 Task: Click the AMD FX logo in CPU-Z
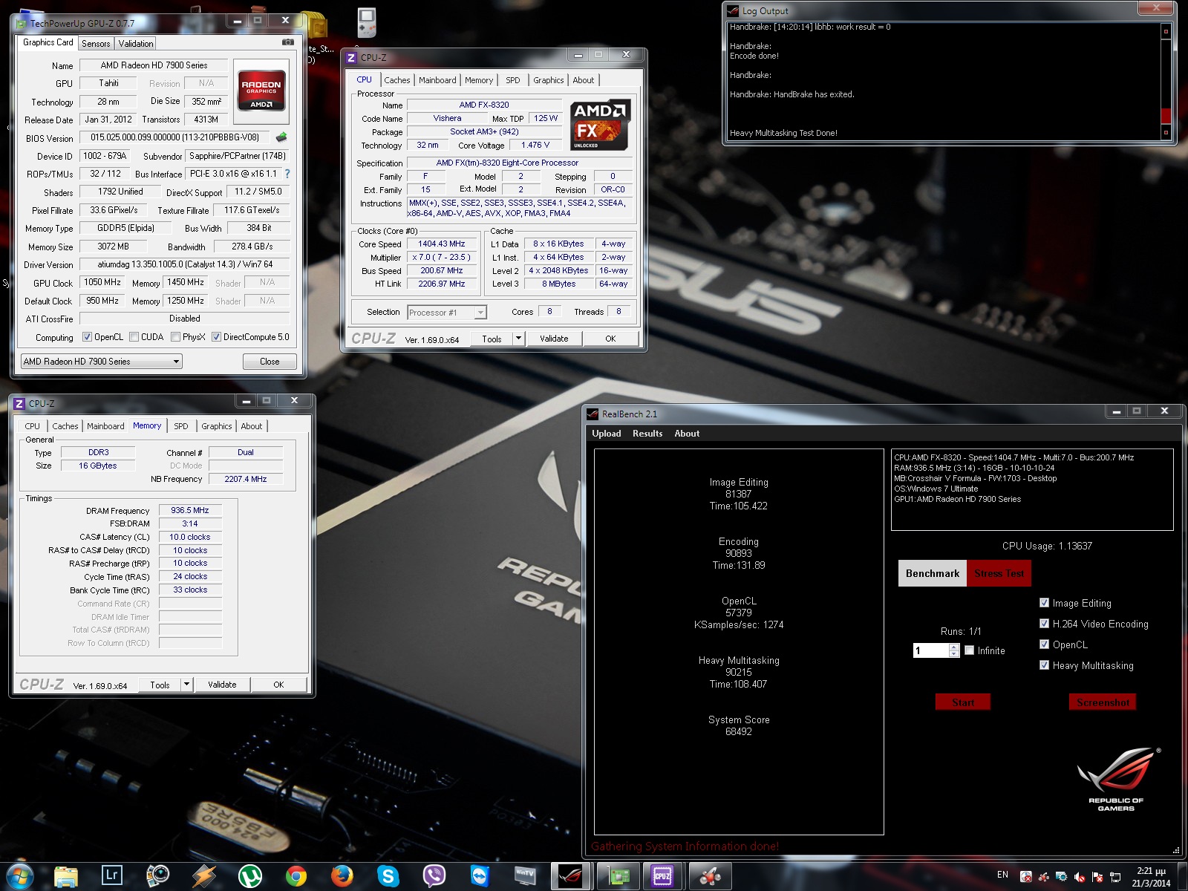point(600,125)
